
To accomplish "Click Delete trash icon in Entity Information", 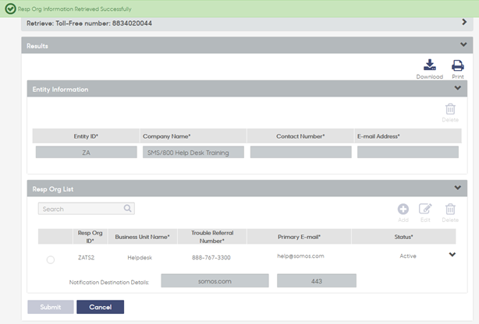I will [x=450, y=109].
